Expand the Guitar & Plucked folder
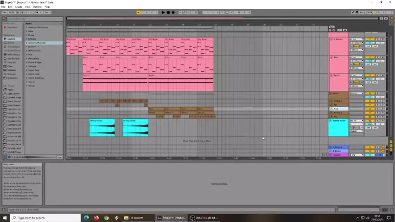The image size is (395, 222). 36,43
